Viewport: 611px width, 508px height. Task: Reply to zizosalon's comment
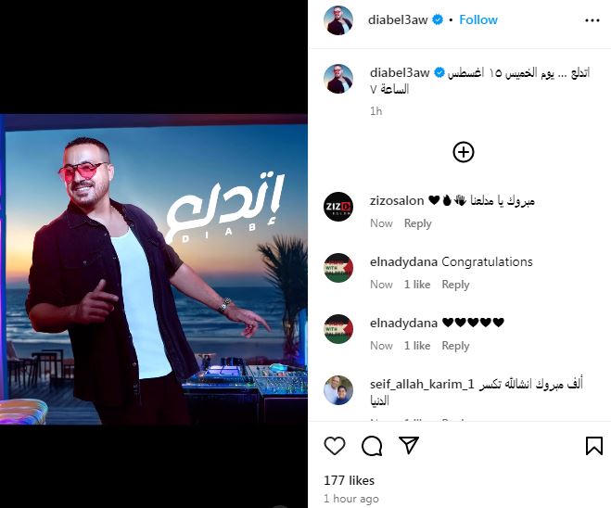pos(418,223)
